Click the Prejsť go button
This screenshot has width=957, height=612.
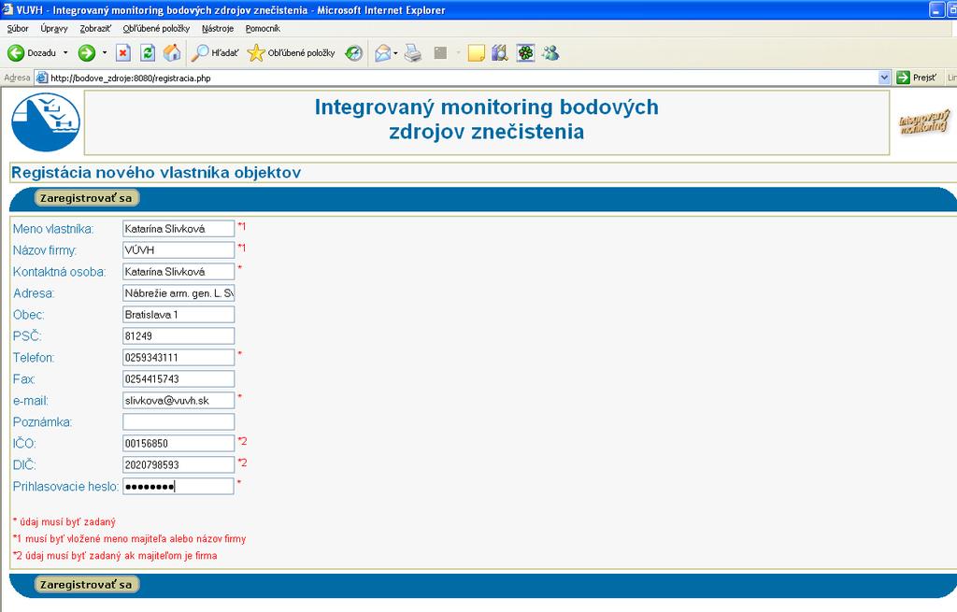917,78
